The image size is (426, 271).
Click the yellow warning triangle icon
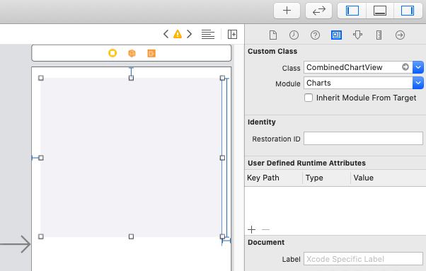pos(178,34)
